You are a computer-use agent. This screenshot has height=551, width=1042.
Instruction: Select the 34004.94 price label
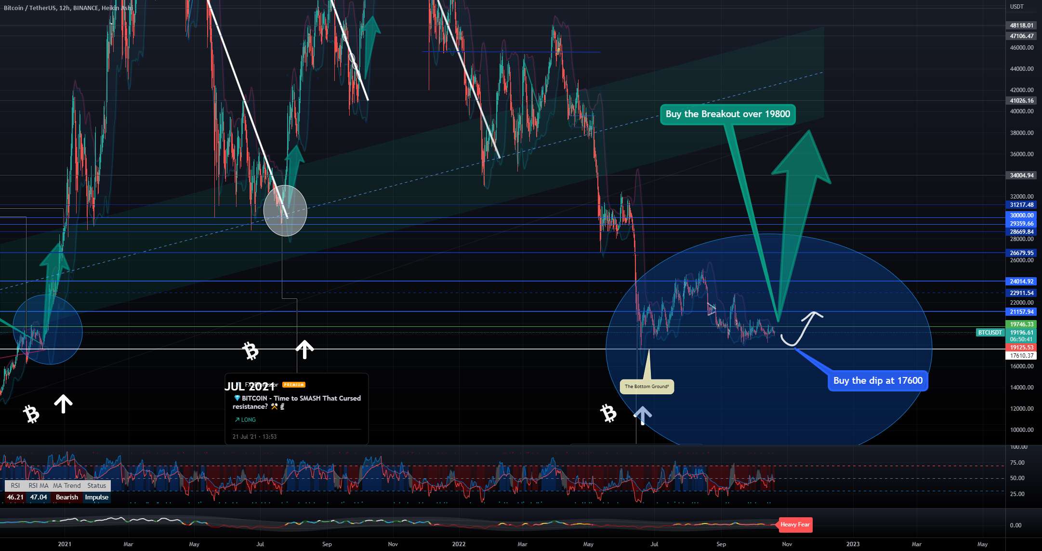click(1021, 175)
